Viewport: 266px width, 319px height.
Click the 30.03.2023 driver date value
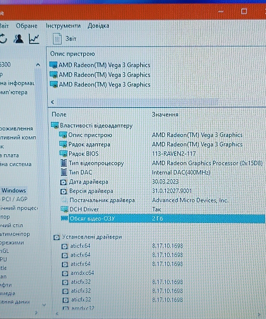click(x=165, y=182)
